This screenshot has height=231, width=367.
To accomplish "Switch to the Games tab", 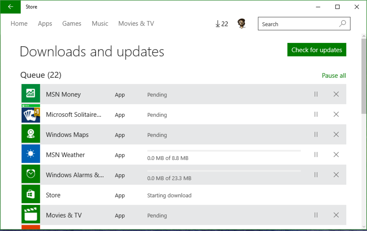I will 72,24.
